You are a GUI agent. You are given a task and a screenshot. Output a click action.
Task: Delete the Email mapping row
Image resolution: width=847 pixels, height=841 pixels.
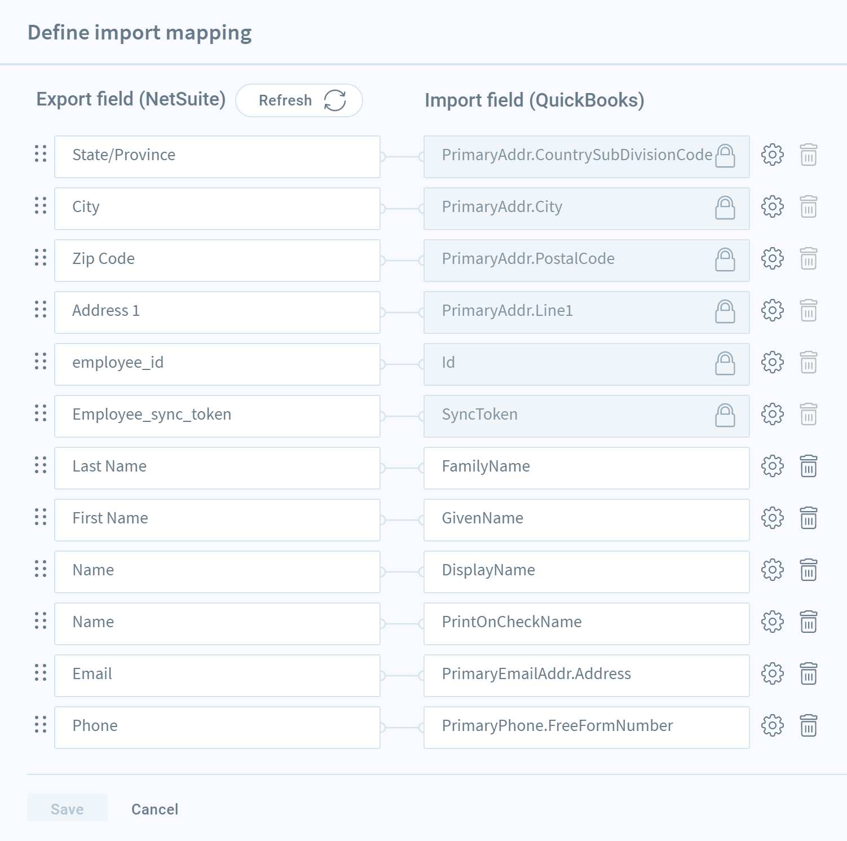pyautogui.click(x=809, y=673)
